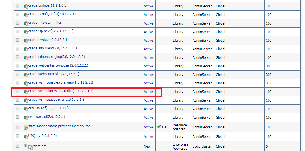Click the UIX library icon

(x=26, y=137)
